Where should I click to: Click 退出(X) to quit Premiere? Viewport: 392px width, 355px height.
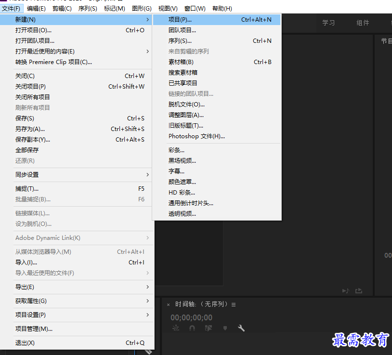click(76, 343)
